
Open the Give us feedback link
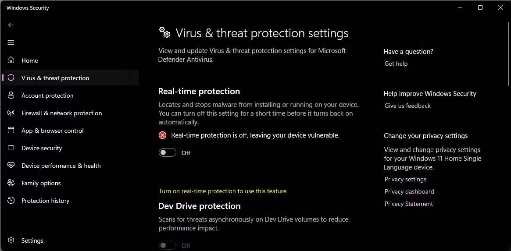(x=407, y=106)
